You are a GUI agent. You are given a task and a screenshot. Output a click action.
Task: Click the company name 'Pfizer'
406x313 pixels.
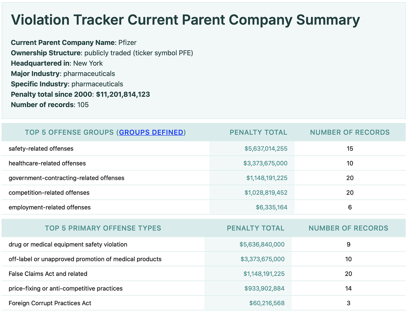click(x=127, y=43)
